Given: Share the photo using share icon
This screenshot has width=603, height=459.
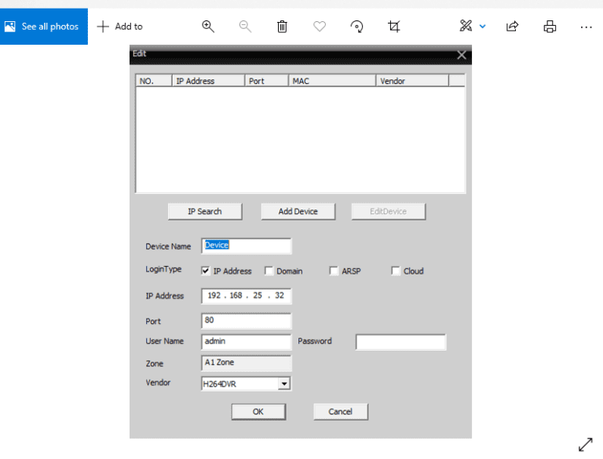Looking at the screenshot, I should point(512,27).
